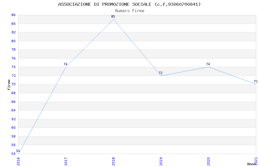Select the 74 data label at 2017
Viewport: 259px width, 167px height.
tap(66, 64)
